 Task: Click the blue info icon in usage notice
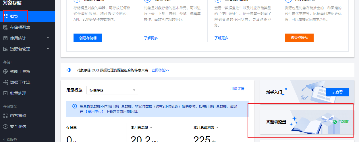[x=75, y=106]
